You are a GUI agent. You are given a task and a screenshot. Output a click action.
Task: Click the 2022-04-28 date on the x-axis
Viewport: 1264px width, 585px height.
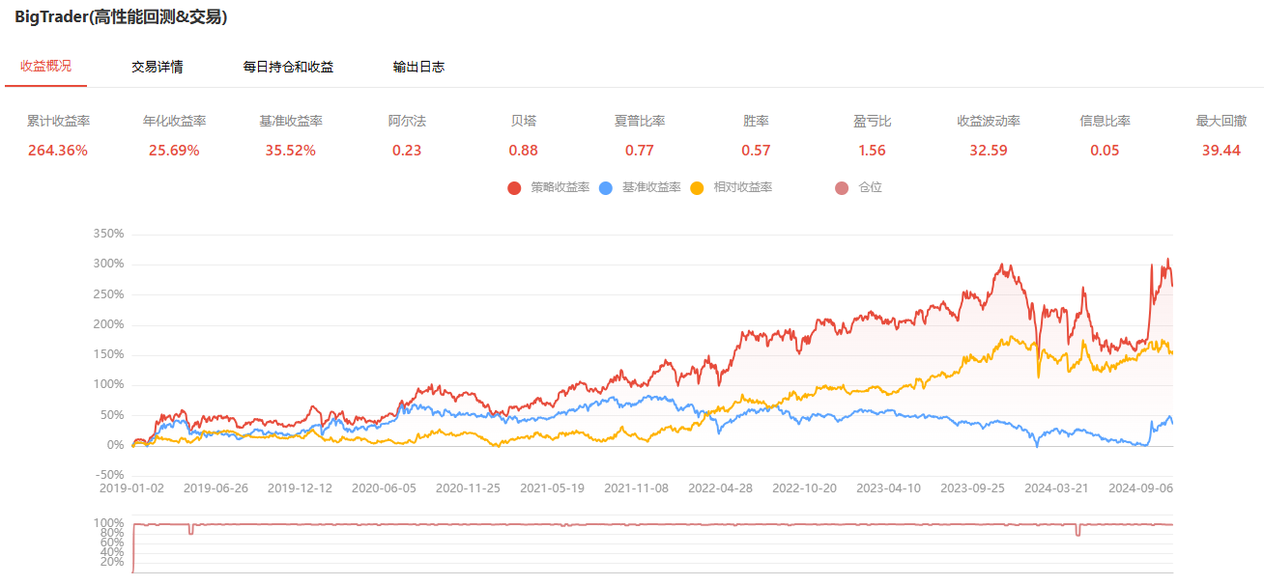[720, 488]
